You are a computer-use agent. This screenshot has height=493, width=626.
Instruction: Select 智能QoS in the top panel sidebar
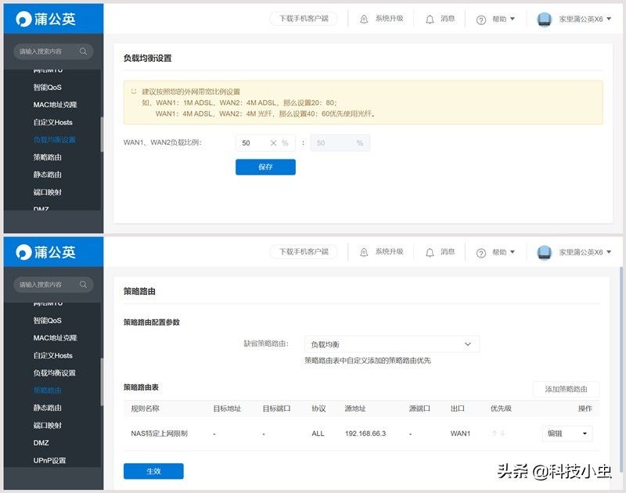(x=48, y=87)
